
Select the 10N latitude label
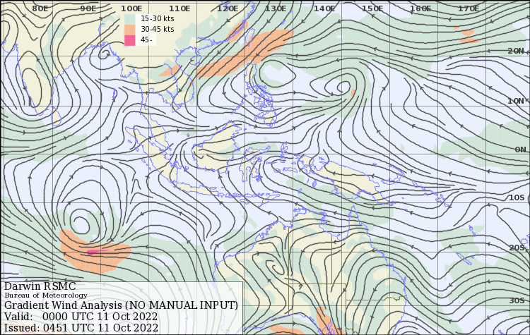[516, 101]
